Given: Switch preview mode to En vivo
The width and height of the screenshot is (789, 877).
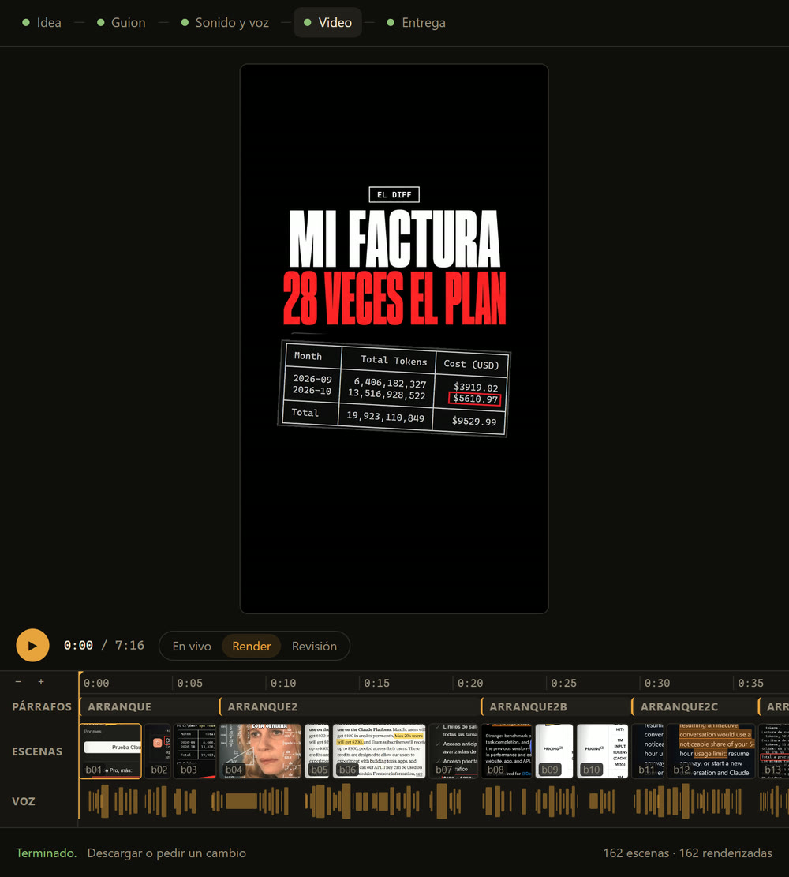Looking at the screenshot, I should pyautogui.click(x=191, y=646).
